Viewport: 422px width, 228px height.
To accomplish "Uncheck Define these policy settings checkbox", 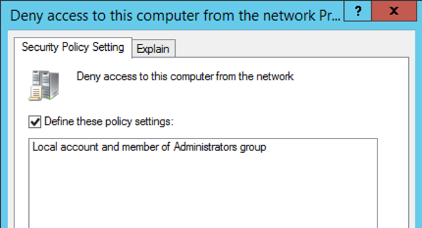I will click(x=35, y=122).
